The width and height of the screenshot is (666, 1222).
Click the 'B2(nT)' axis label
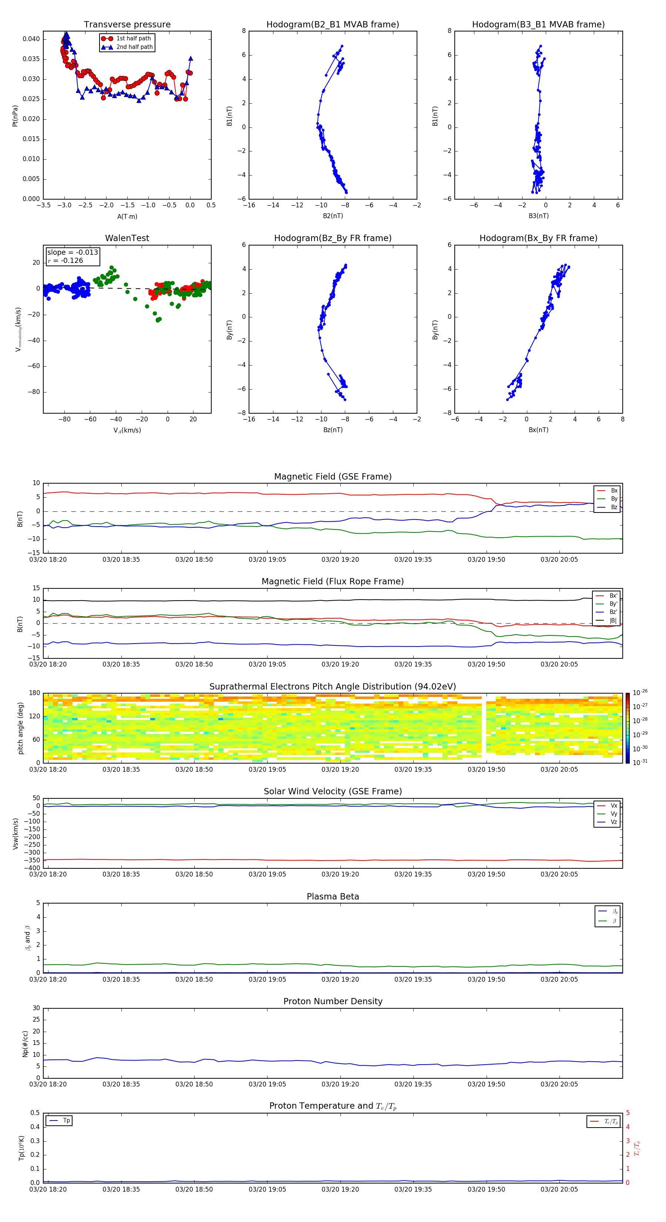coord(333,216)
